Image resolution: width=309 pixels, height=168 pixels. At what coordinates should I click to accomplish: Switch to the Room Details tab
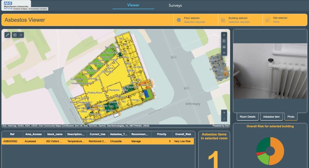point(248,117)
